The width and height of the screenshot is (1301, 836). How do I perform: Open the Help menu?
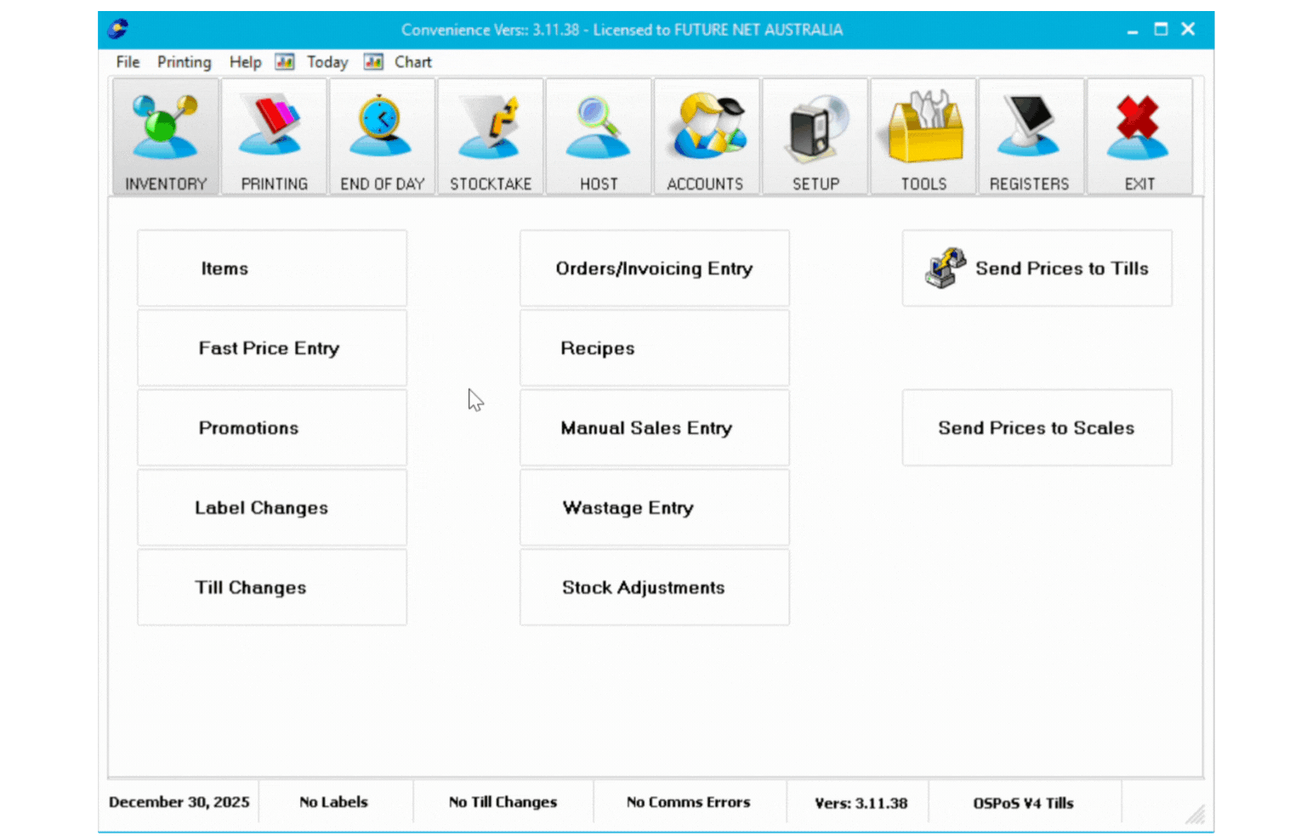tap(245, 61)
